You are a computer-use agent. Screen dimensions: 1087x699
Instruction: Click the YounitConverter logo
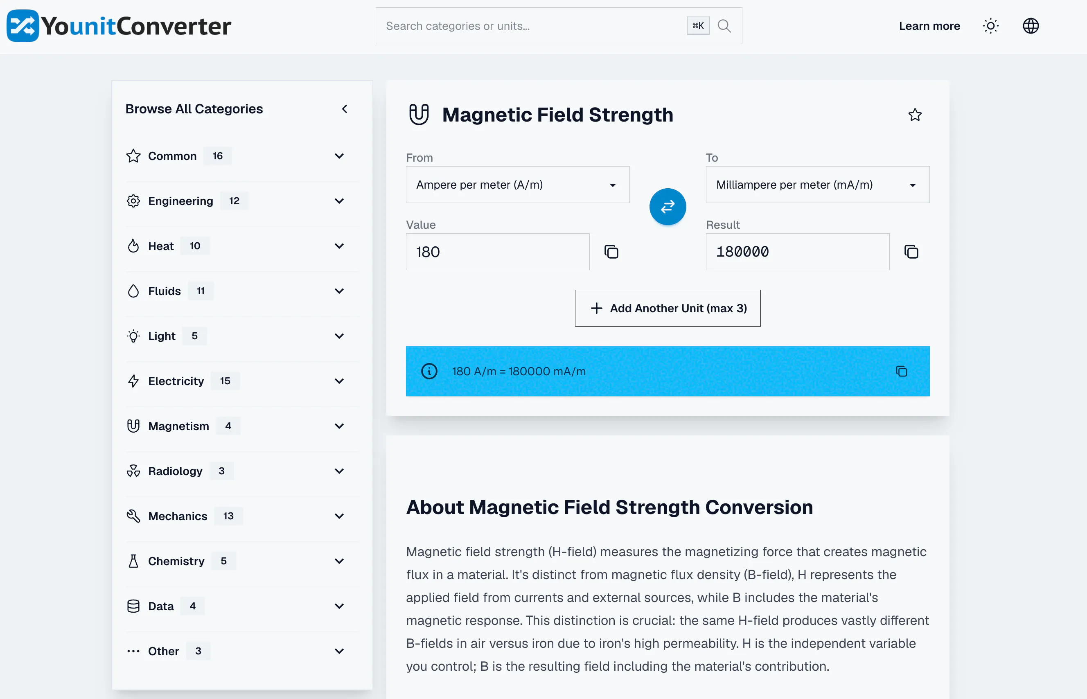click(x=119, y=26)
